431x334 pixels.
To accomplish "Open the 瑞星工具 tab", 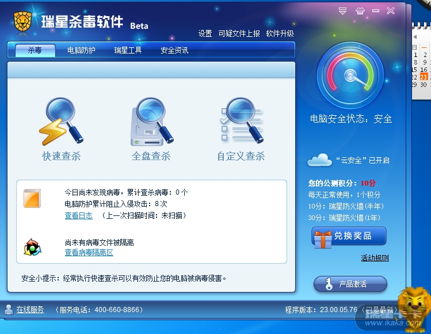I will [128, 50].
